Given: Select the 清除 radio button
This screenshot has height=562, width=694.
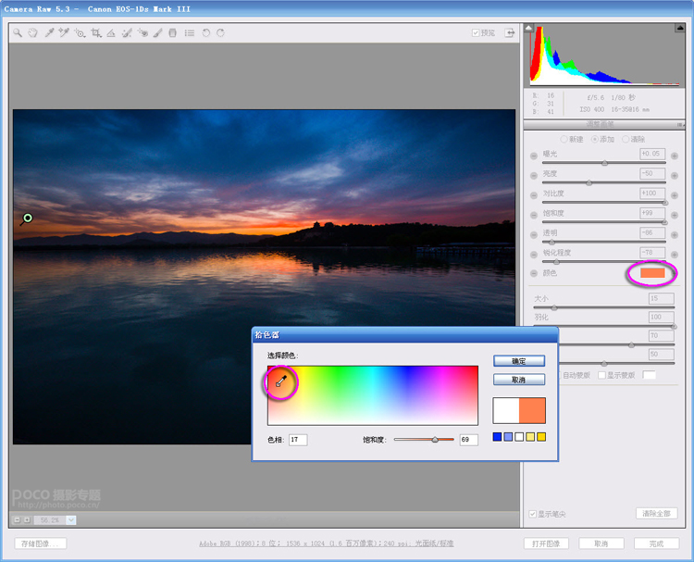Looking at the screenshot, I should 626,139.
